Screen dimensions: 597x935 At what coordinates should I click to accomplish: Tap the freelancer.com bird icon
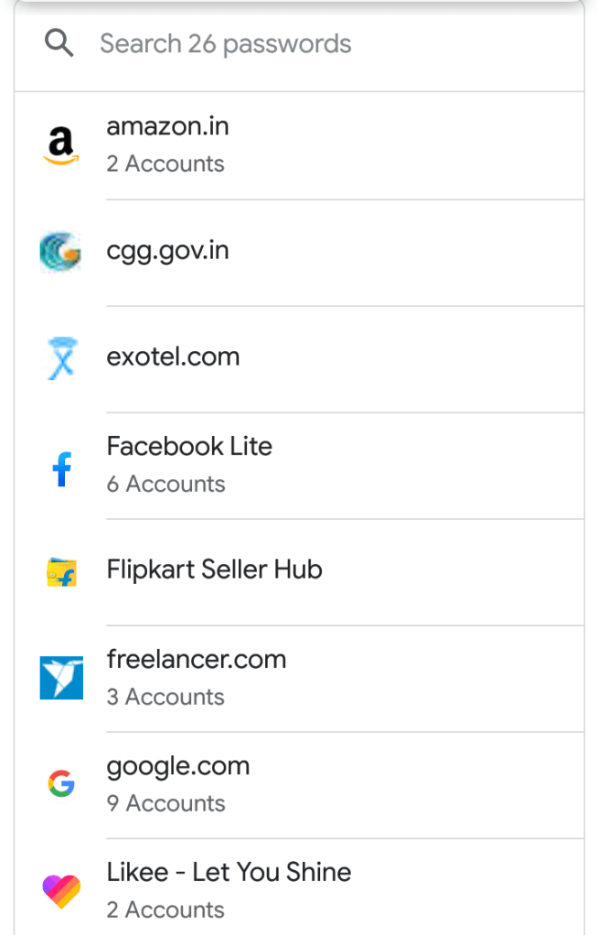click(x=61, y=678)
